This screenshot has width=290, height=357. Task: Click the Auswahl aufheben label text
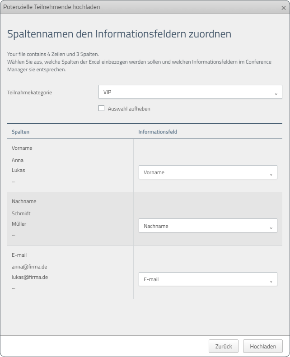129,109
